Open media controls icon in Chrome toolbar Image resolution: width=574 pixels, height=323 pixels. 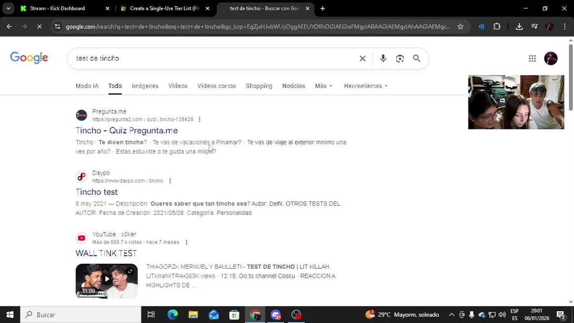tap(534, 26)
